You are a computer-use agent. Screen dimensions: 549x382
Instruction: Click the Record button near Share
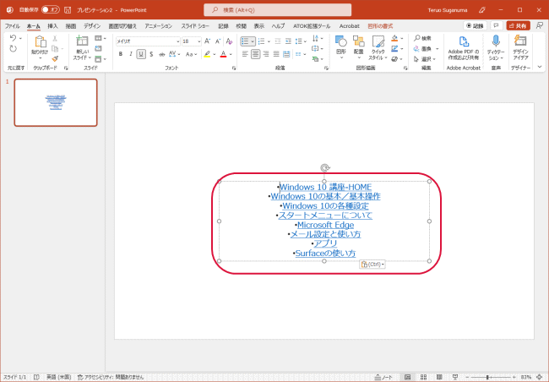click(x=476, y=25)
